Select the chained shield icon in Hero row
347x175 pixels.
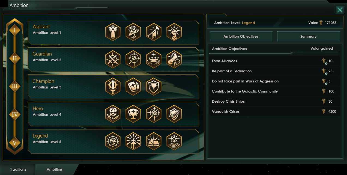point(174,114)
